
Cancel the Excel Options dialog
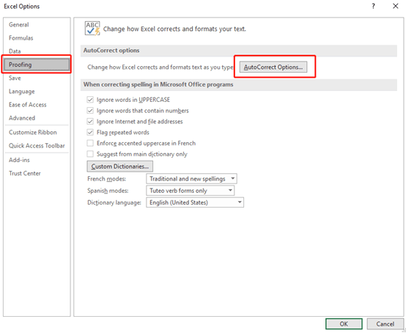coord(385,324)
